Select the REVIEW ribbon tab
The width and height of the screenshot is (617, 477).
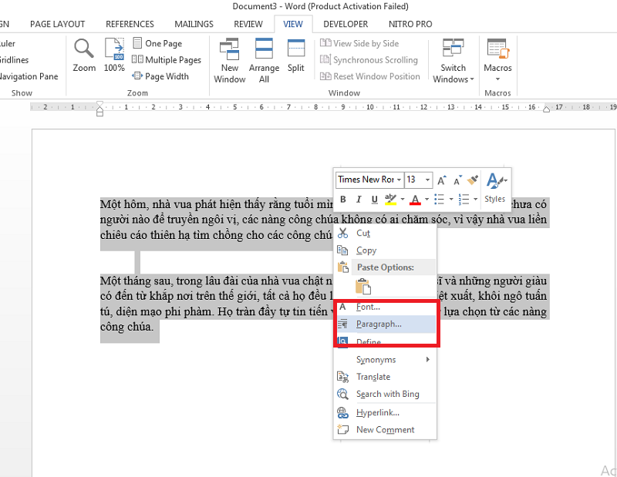tap(248, 24)
